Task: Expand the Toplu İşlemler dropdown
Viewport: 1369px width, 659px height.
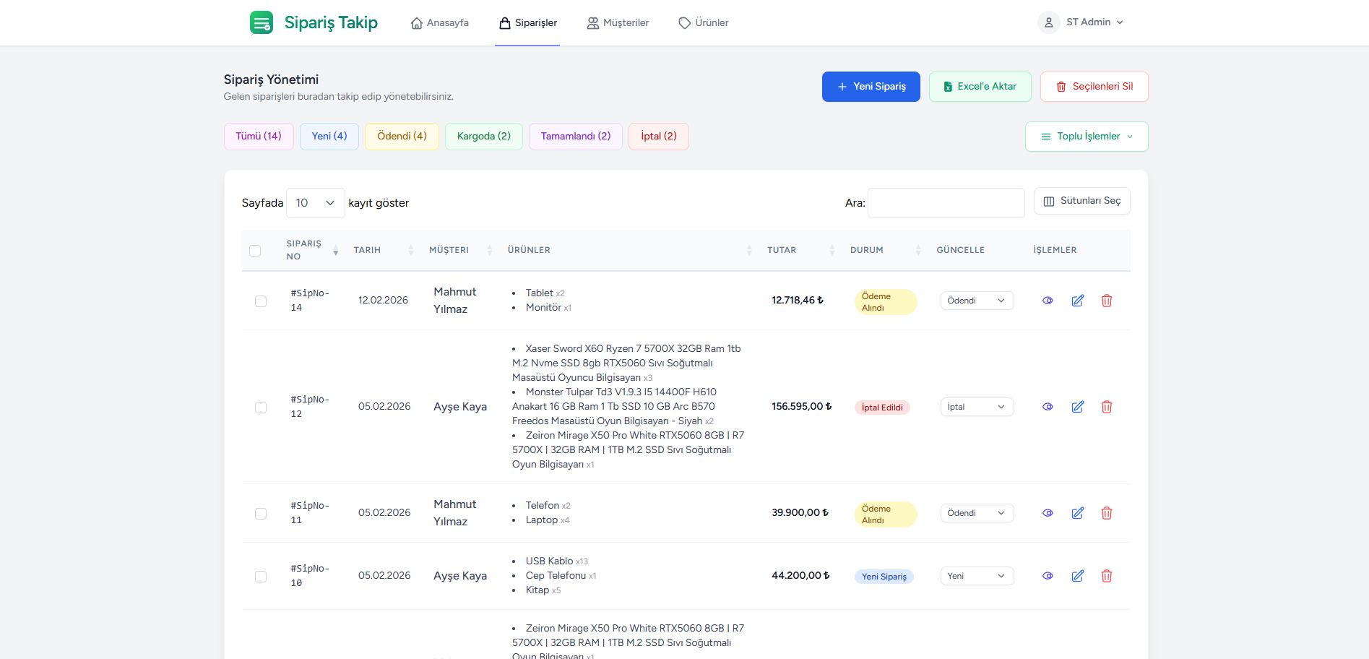Action: click(1086, 137)
